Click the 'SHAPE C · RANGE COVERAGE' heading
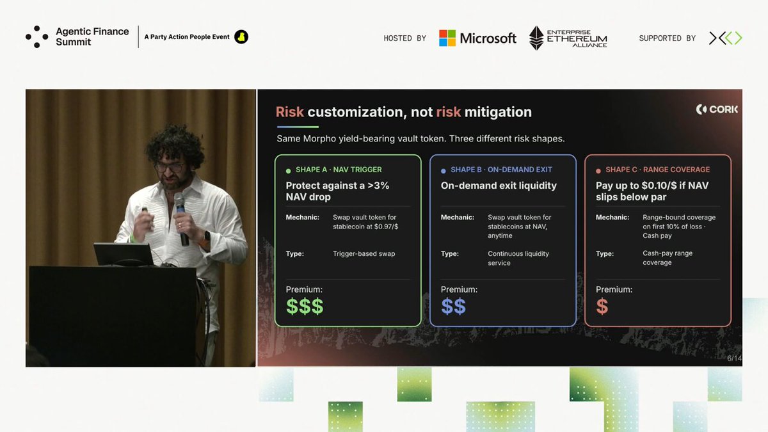The image size is (768, 432). tap(657, 170)
